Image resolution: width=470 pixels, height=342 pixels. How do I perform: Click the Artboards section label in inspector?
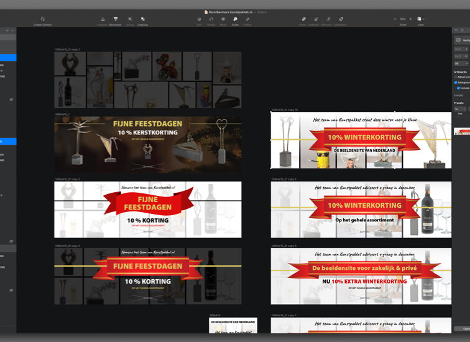460,72
